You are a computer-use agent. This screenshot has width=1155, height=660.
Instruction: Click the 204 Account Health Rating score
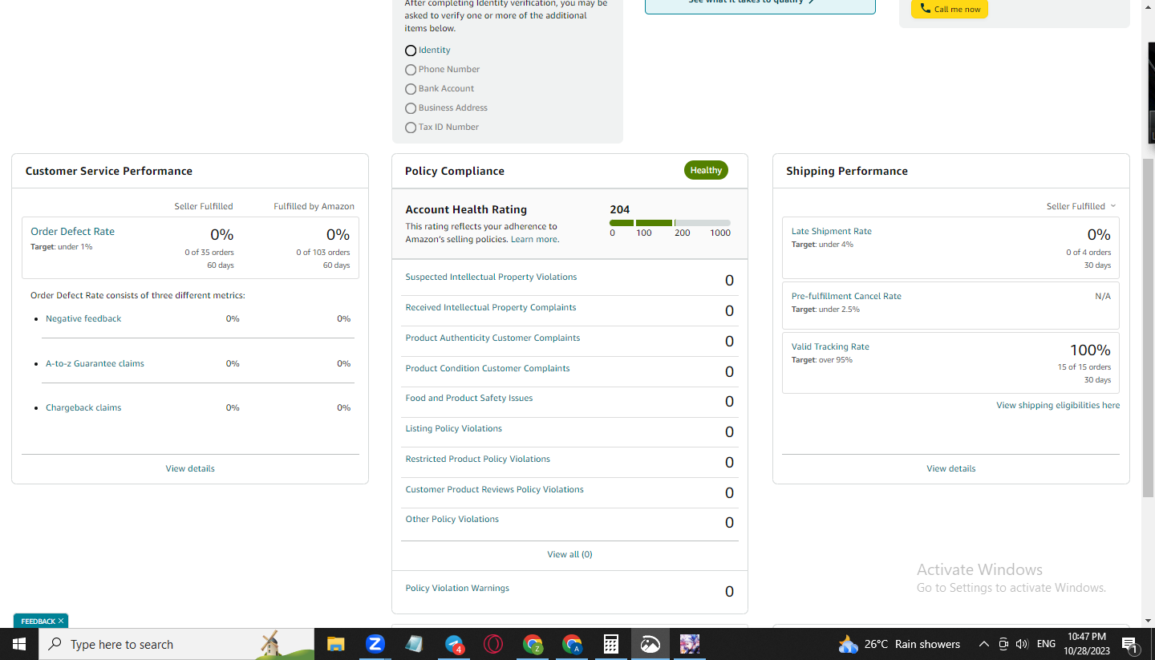pos(620,209)
